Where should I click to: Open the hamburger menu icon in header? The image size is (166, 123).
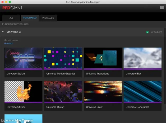[162, 8]
